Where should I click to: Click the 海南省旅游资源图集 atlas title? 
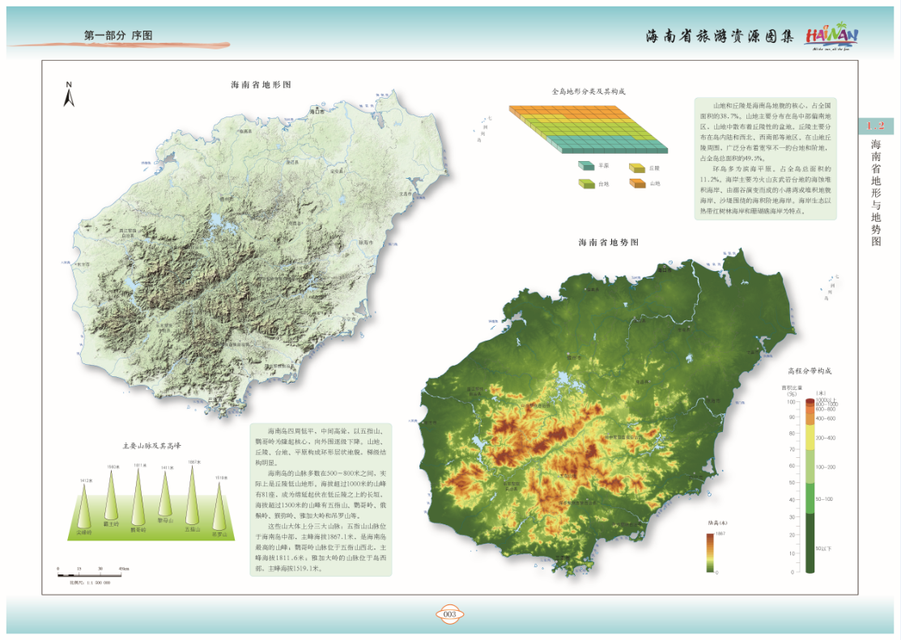[x=719, y=37]
